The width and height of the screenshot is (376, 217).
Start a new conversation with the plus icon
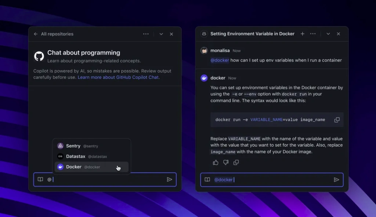(x=303, y=34)
